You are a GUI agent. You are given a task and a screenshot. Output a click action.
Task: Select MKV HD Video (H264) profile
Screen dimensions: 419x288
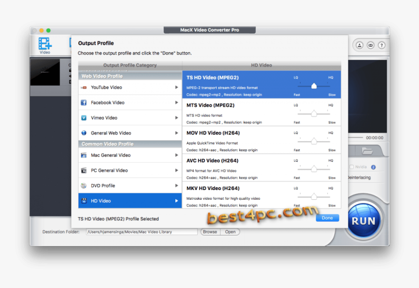click(262, 195)
